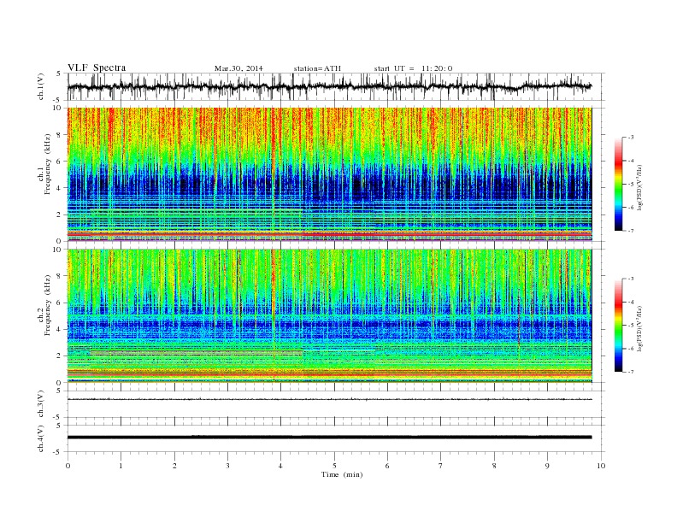Image resolution: width=677 pixels, height=523 pixels.
Task: Click the '8' kHz tick on ch.2 spectrogram
Action: pyautogui.click(x=60, y=276)
